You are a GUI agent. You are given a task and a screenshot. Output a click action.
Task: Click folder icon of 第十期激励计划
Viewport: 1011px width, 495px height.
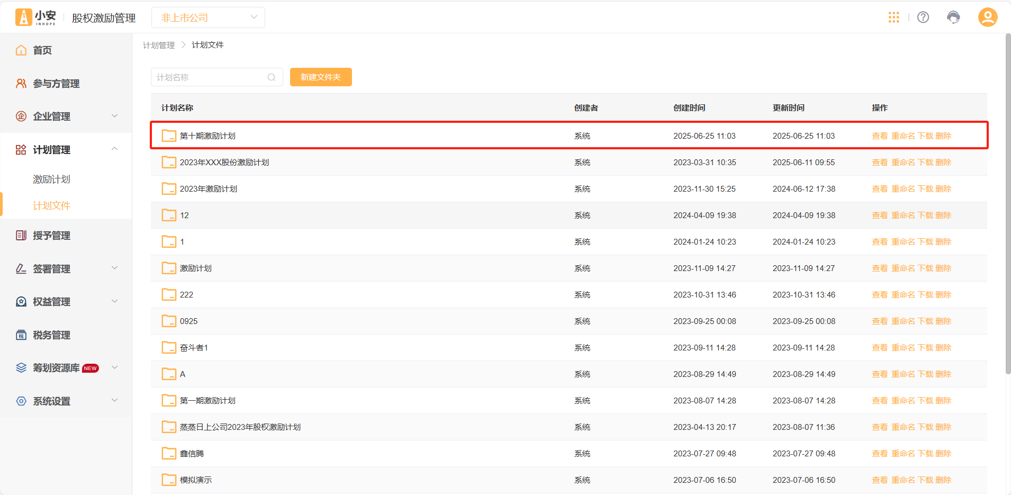pos(169,136)
